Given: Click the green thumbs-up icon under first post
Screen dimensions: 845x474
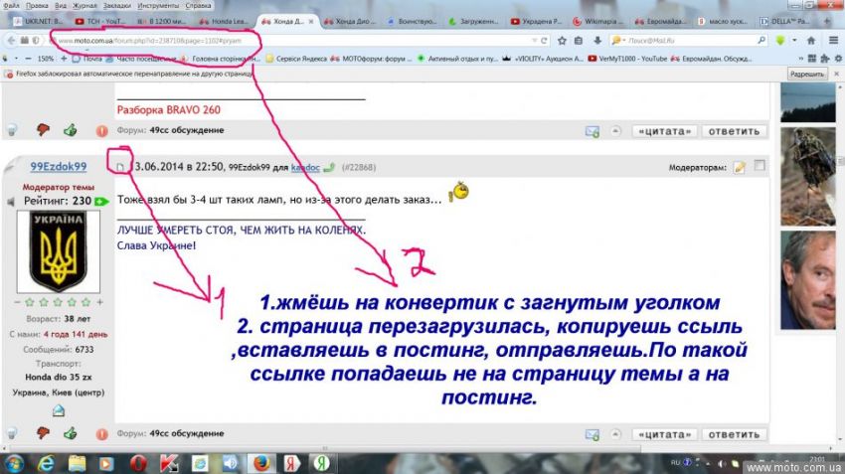Looking at the screenshot, I should pyautogui.click(x=71, y=130).
